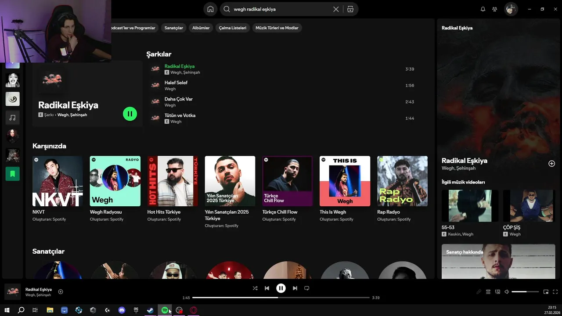Image resolution: width=562 pixels, height=316 pixels.
Task: Add Radikal Eşkiya to library in now-playing bar
Action: pyautogui.click(x=61, y=292)
